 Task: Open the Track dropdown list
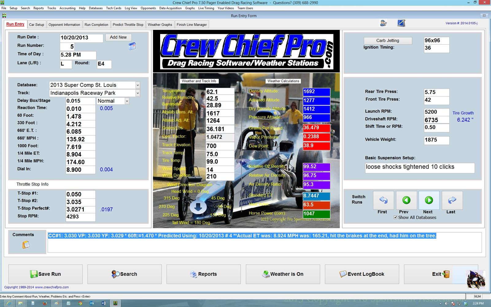[x=137, y=93]
